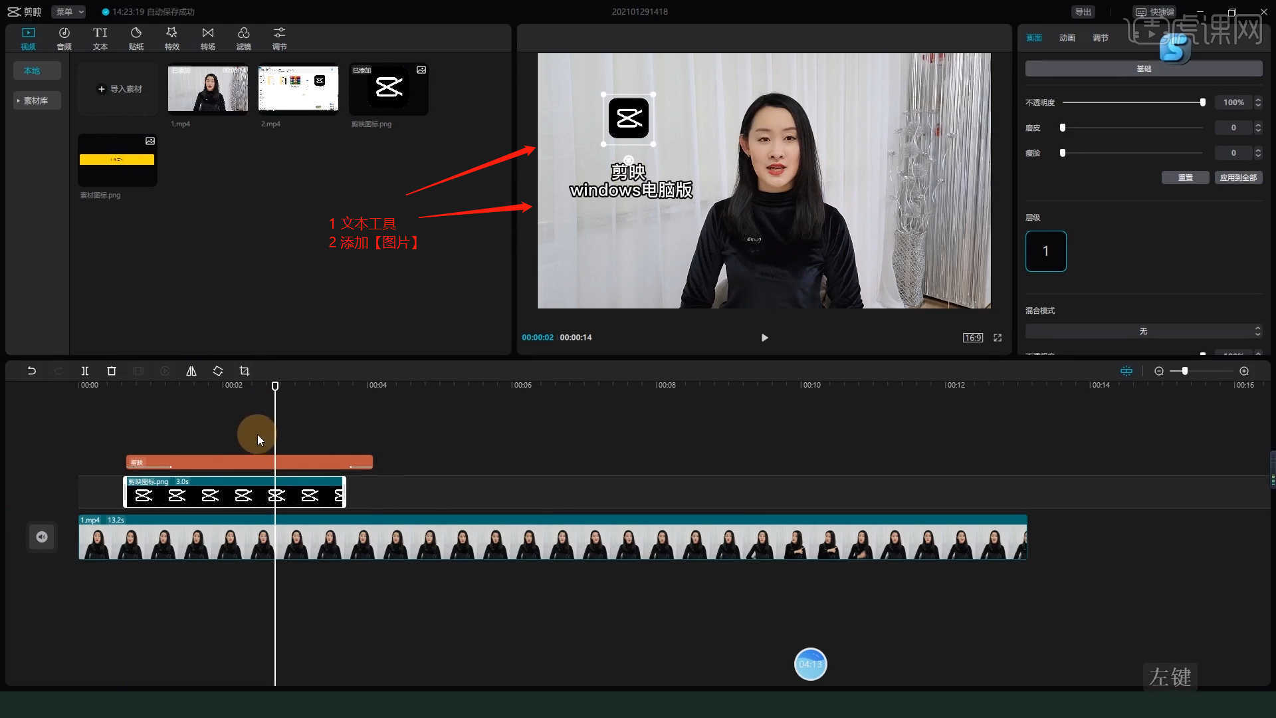Image resolution: width=1276 pixels, height=718 pixels.
Task: Click the Split clip tool
Action: pos(85,371)
